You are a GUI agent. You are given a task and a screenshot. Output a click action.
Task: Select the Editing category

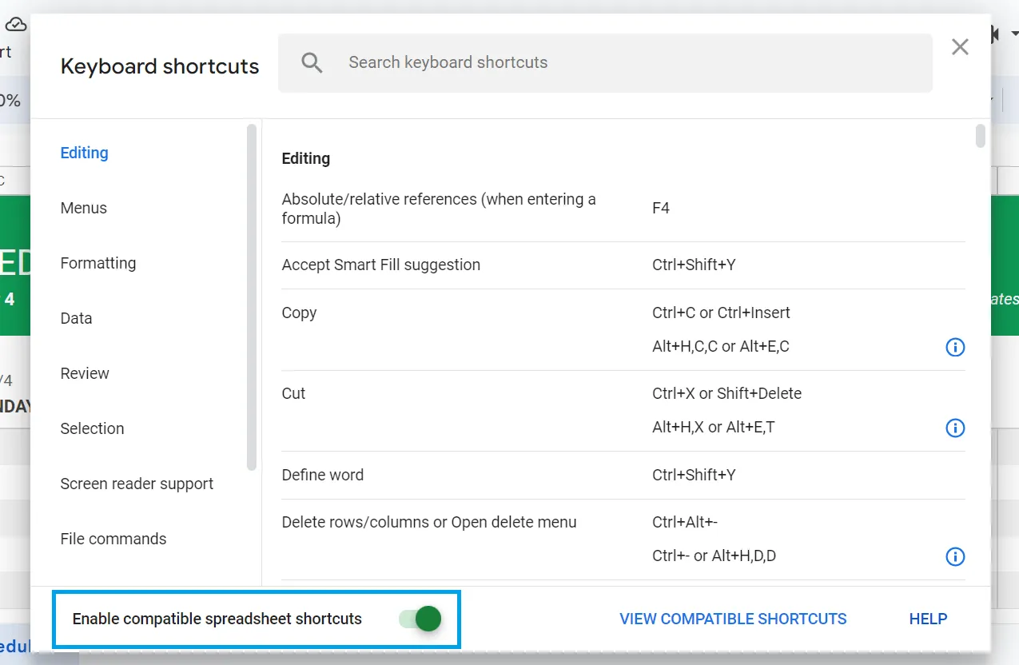click(84, 153)
